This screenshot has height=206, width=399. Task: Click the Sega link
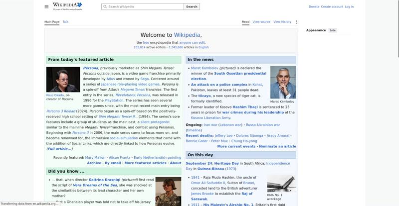144,79
